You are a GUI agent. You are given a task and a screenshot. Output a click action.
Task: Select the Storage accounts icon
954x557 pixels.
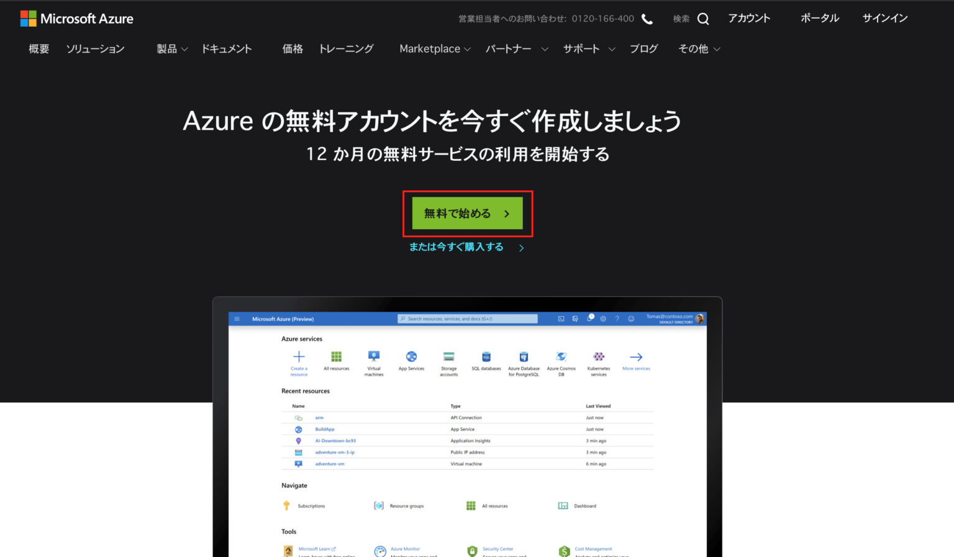[x=448, y=356]
